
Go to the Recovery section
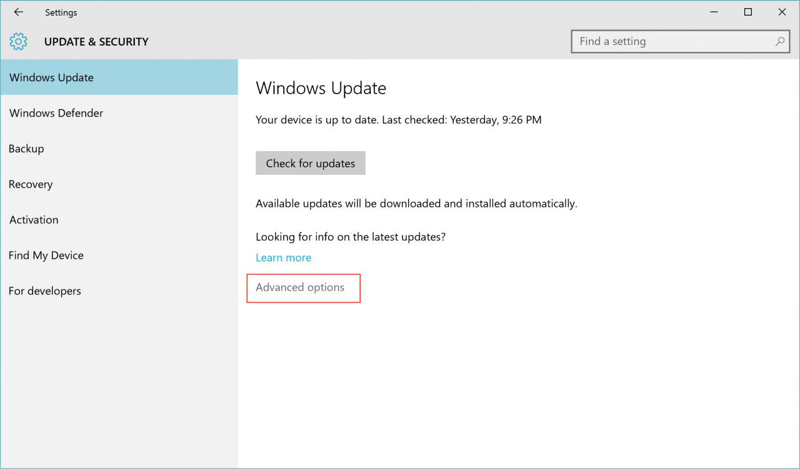(x=119, y=184)
